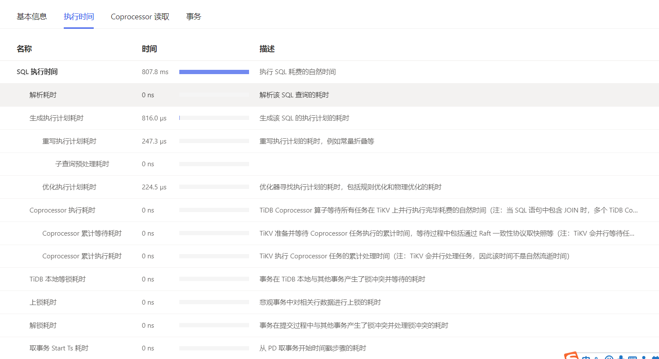This screenshot has height=359, width=659.
Task: Select the 重写执行计划耗时 row name
Action: click(x=69, y=141)
